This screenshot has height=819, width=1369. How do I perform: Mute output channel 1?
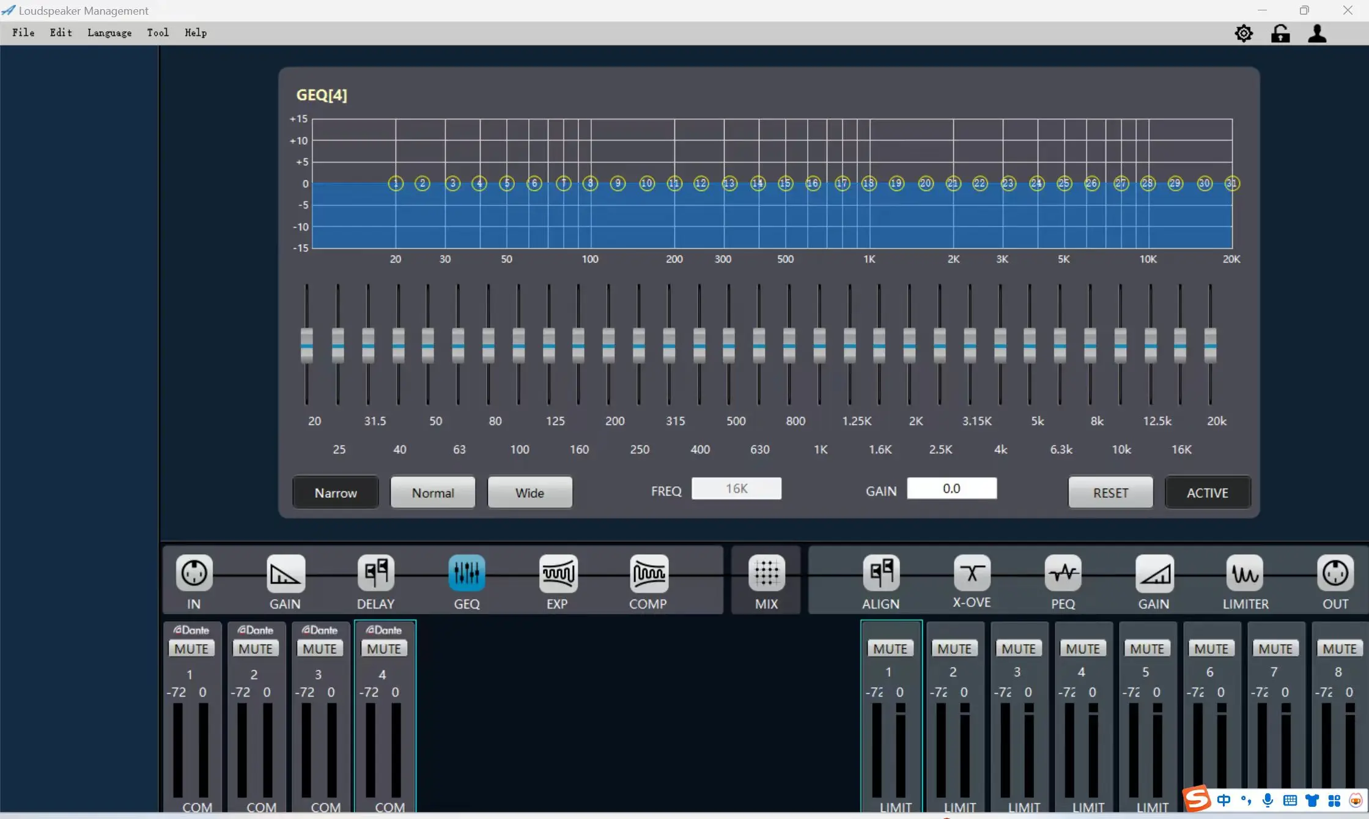(890, 648)
